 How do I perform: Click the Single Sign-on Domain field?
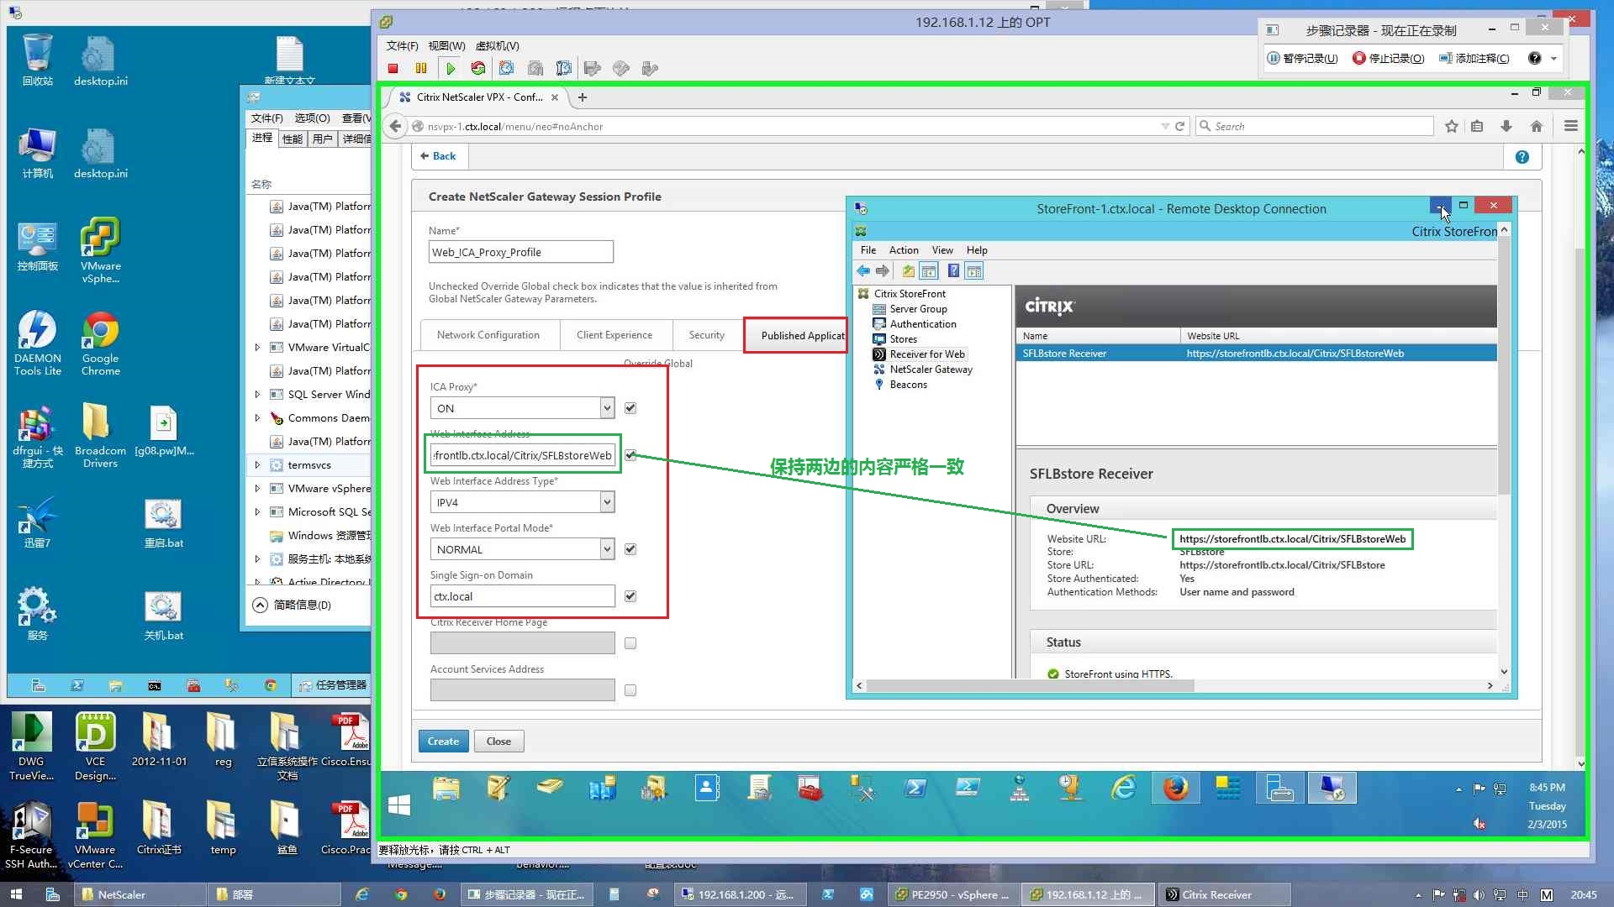click(523, 596)
